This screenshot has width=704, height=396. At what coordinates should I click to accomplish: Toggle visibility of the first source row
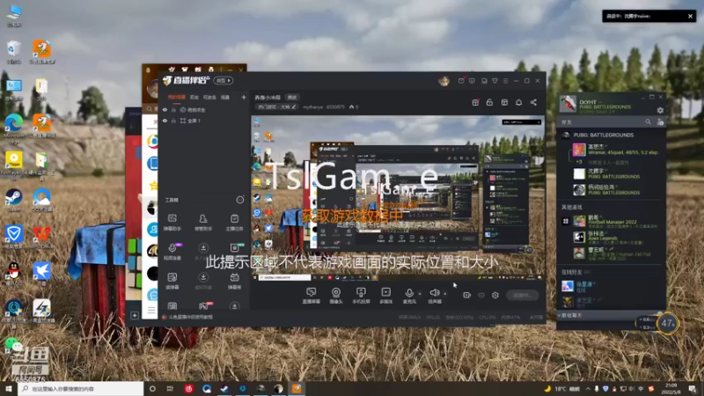(x=165, y=110)
